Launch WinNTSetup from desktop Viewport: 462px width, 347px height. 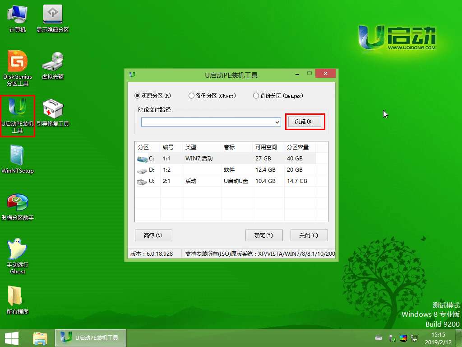(x=18, y=159)
